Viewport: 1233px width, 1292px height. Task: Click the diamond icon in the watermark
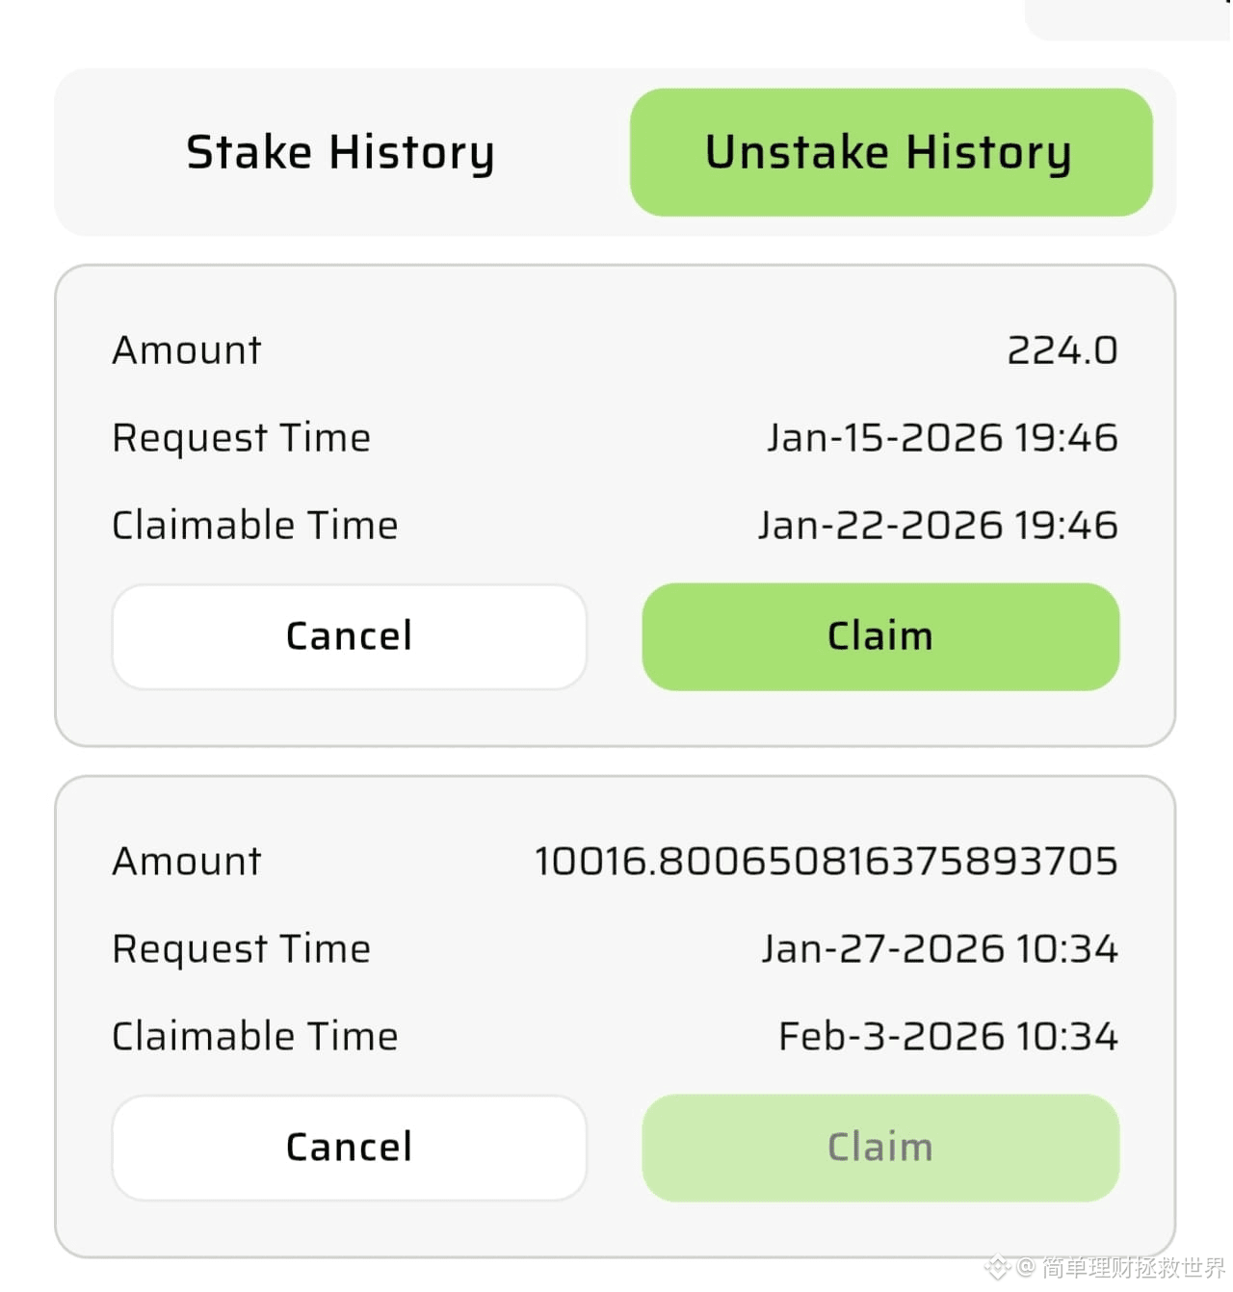click(x=997, y=1264)
